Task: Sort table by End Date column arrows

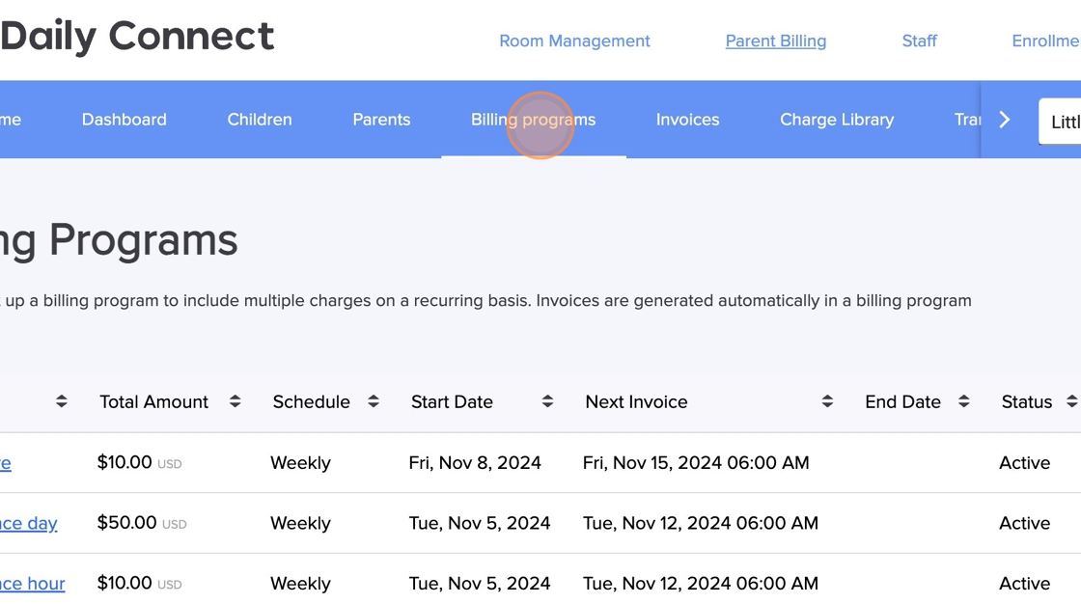Action: 964,401
